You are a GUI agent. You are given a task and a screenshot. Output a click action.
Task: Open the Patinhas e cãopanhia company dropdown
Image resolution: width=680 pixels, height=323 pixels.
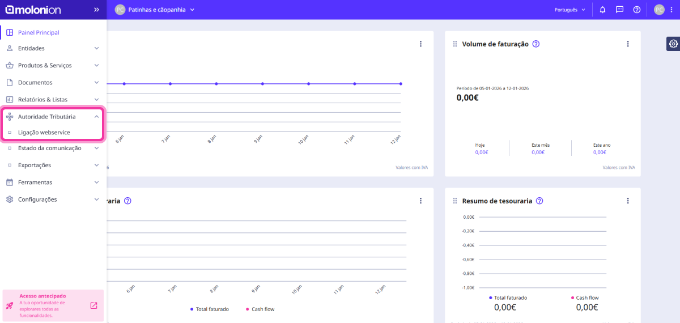pos(155,10)
